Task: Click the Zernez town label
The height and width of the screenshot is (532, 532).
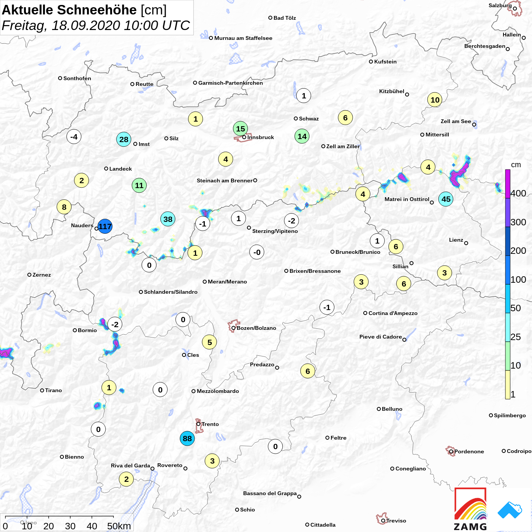Action: pyautogui.click(x=42, y=275)
